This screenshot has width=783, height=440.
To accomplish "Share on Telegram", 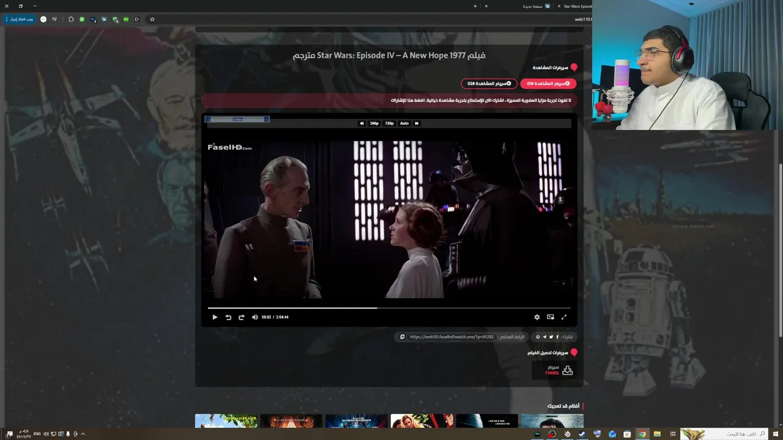I will [544, 337].
